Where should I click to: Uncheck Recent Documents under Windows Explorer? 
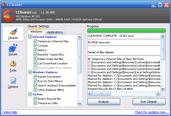coord(35,77)
